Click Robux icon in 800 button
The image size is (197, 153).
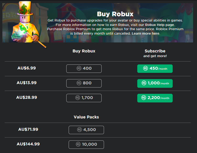tap(79, 83)
